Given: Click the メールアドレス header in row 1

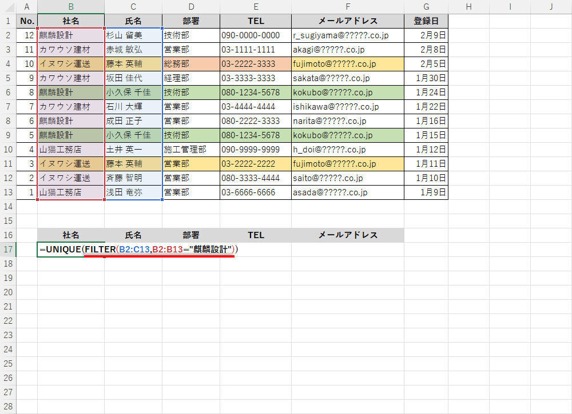Looking at the screenshot, I should pyautogui.click(x=348, y=21).
